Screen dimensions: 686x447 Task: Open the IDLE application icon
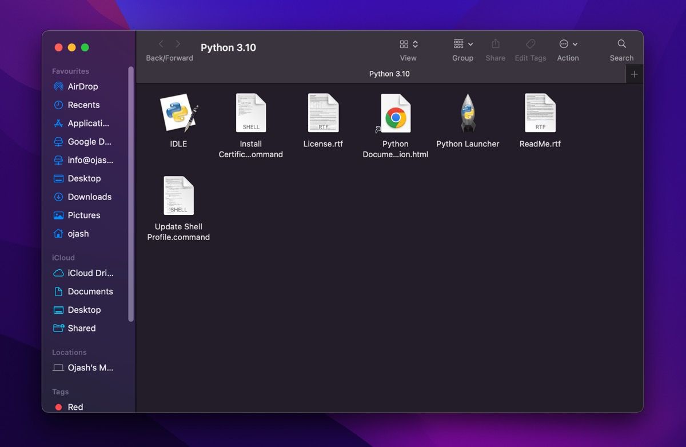(178, 112)
